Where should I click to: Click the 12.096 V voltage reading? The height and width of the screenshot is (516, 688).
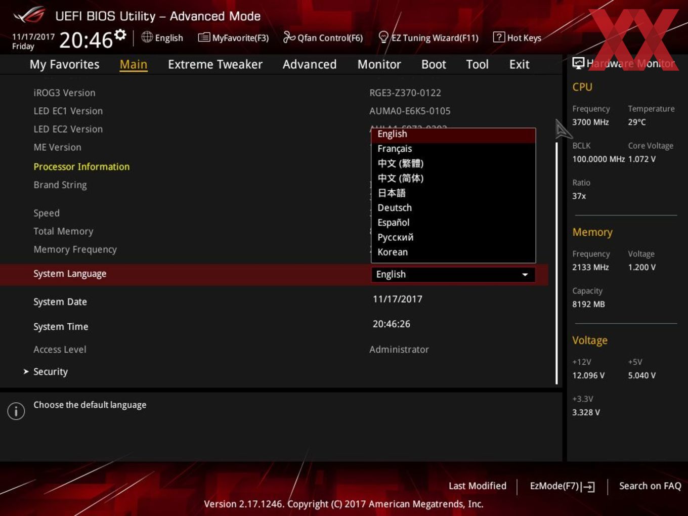[x=588, y=376]
